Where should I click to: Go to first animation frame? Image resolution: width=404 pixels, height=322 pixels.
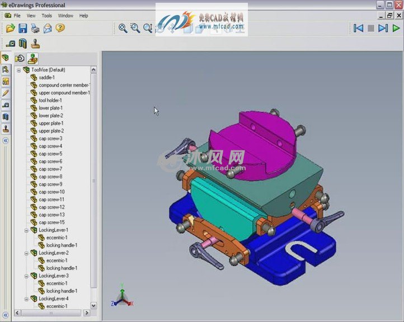[358, 28]
